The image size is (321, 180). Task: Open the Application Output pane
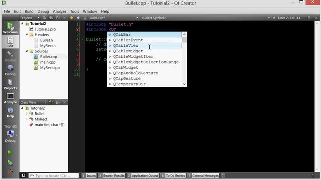(x=143, y=175)
